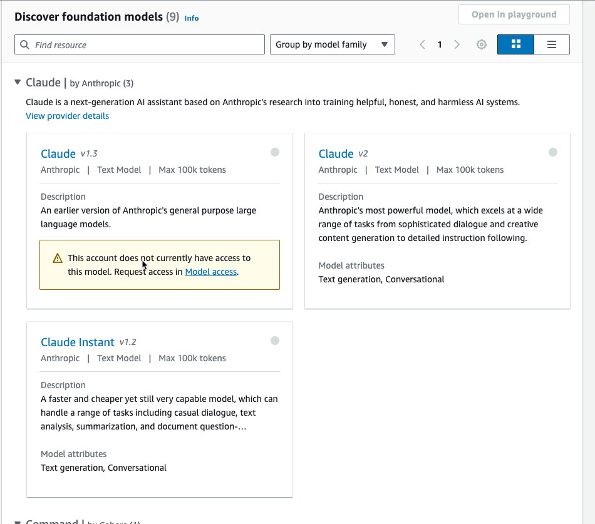This screenshot has width=595, height=524.
Task: Click the search magnifier icon
Action: [x=24, y=45]
